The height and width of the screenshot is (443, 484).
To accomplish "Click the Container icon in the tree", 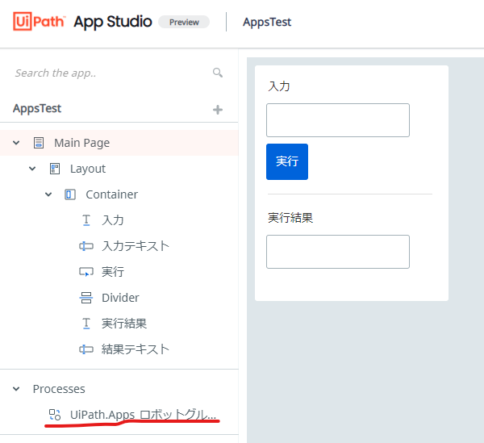I will [70, 194].
